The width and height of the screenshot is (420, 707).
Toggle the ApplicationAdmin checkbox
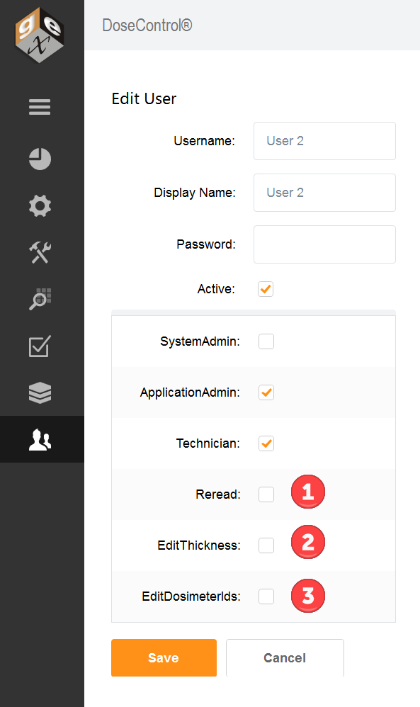point(266,392)
